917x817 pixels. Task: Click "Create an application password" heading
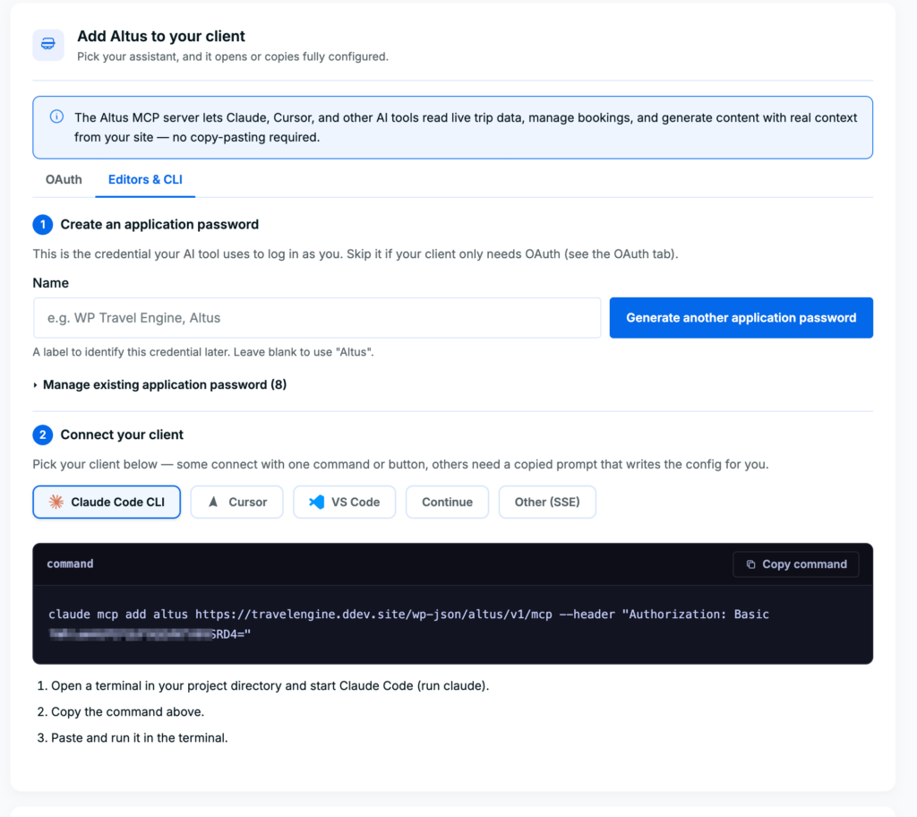click(159, 224)
